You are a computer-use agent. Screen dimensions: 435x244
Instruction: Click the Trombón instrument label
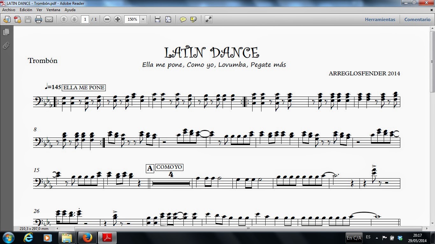click(43, 60)
